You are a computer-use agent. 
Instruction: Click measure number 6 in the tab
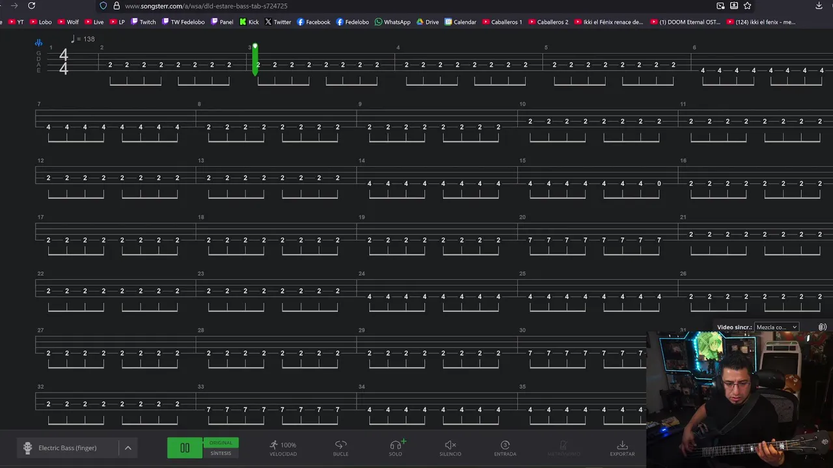[694, 47]
